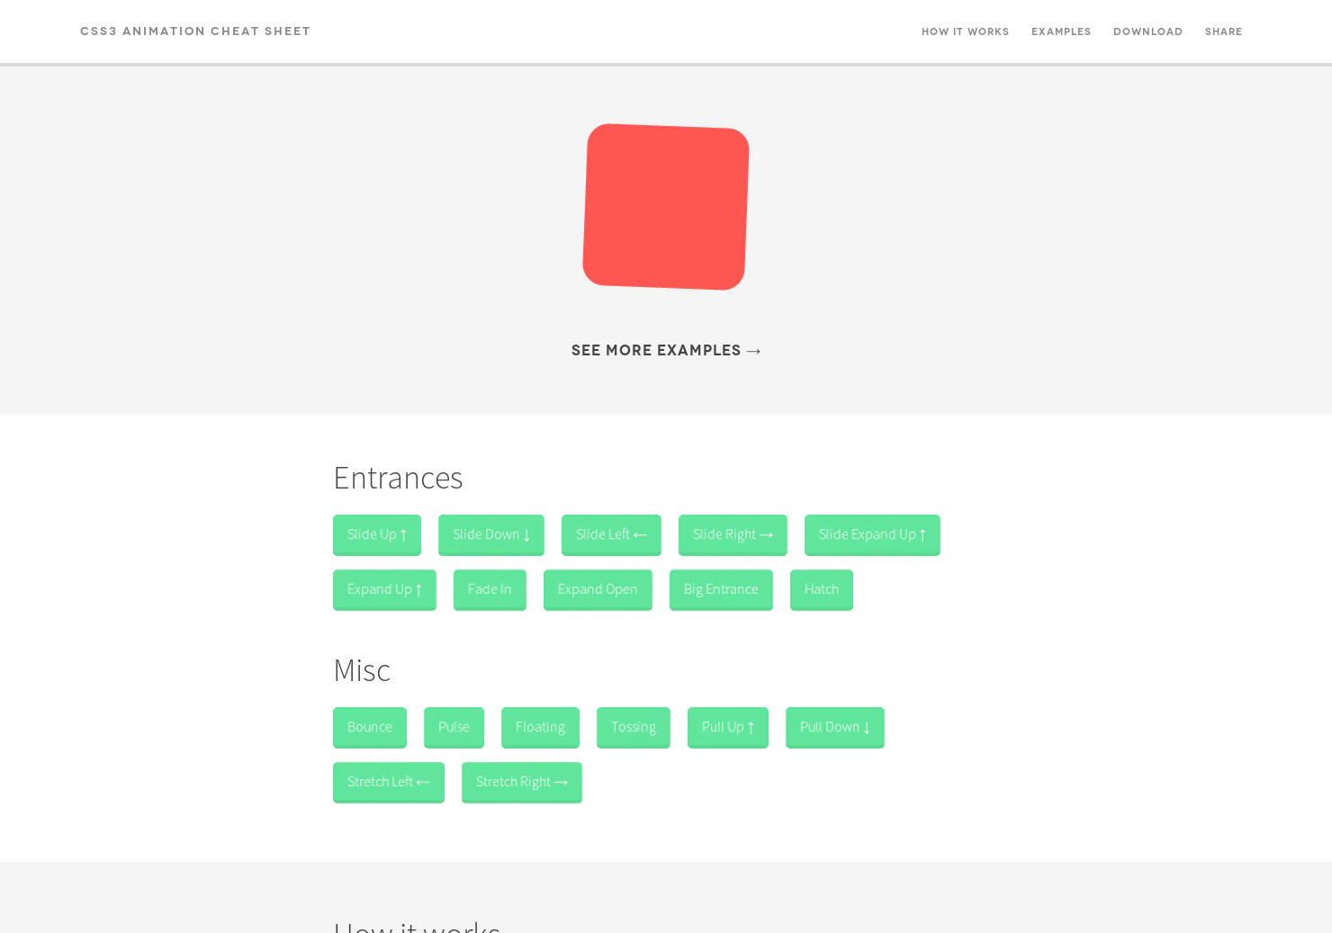Play the Expand Open animation

coord(598,589)
